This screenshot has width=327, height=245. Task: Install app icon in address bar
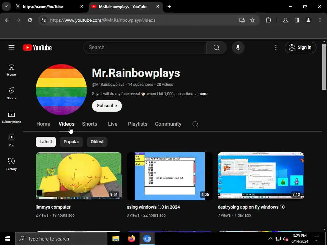point(242,20)
